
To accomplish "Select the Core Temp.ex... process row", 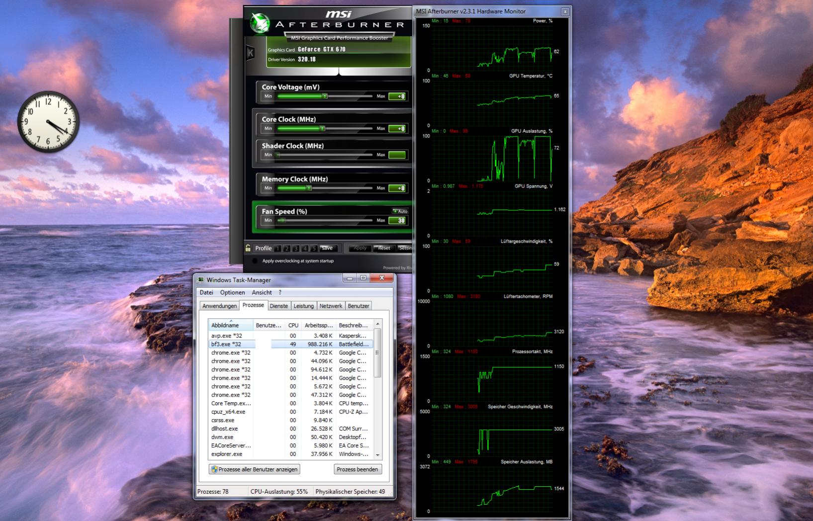I will tap(290, 403).
